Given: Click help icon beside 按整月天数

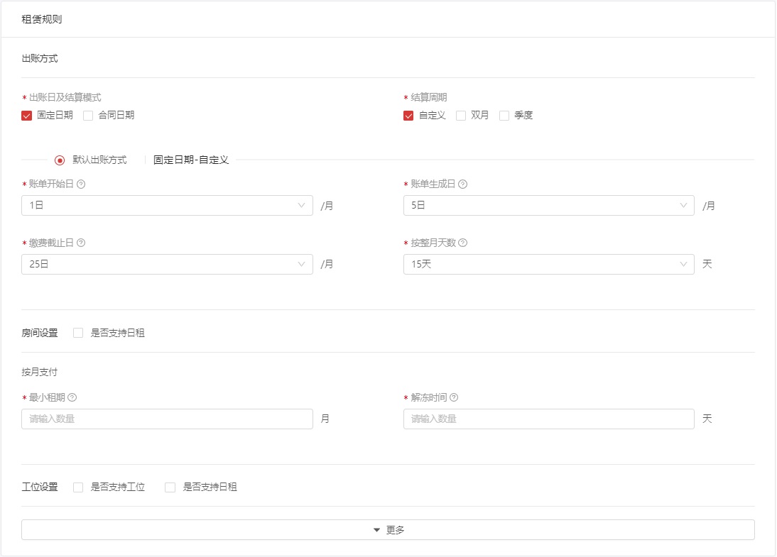Looking at the screenshot, I should pos(462,243).
